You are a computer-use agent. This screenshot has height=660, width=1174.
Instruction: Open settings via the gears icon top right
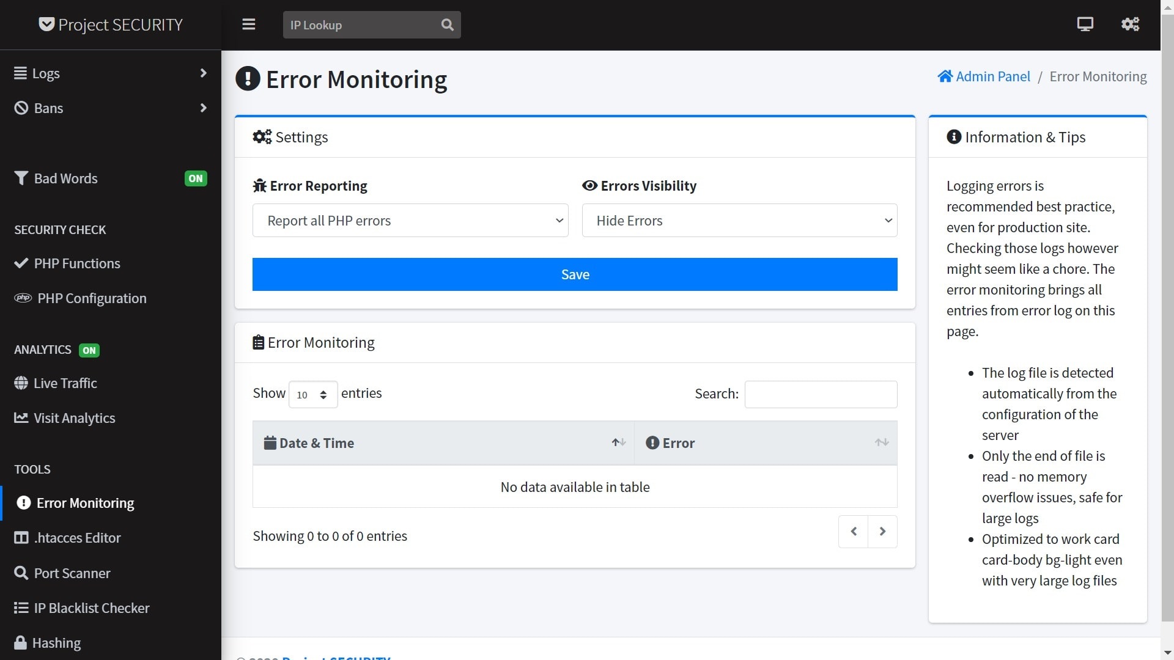1130,24
